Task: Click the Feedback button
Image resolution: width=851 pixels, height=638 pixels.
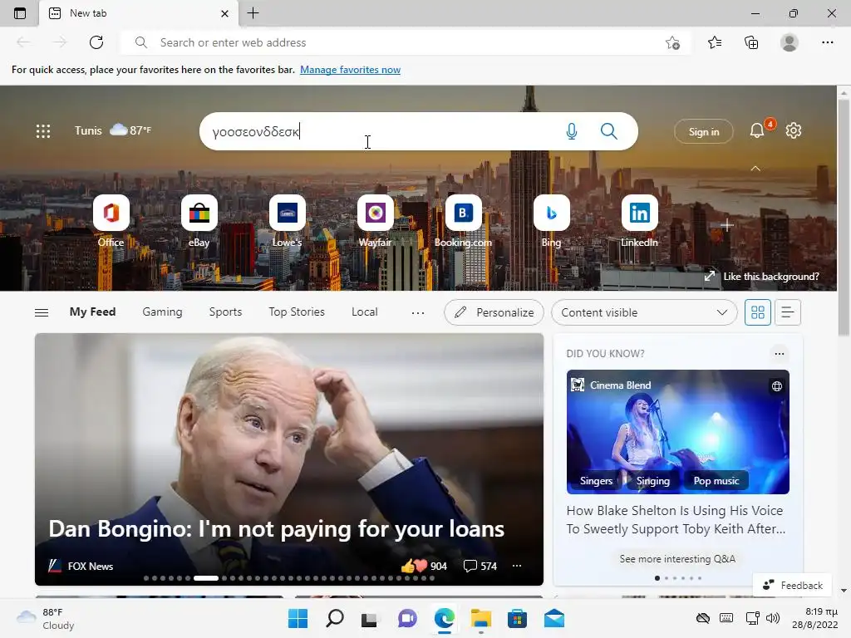Action: click(792, 586)
